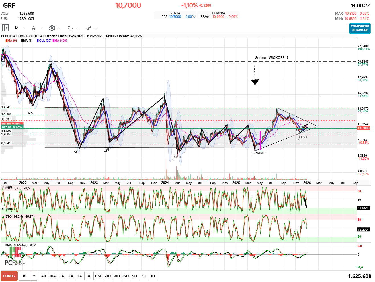375x282 pixels.
Task: Toggle the EMA (100) indicator label
Action: 60,41
